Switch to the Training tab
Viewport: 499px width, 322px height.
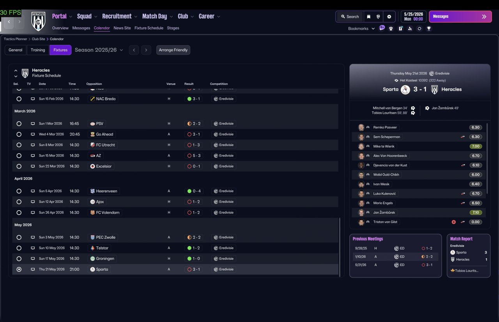click(x=38, y=50)
